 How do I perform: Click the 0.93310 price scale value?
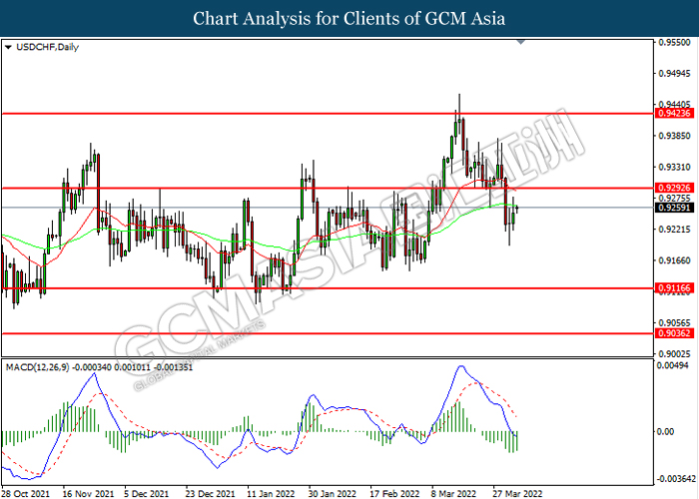[x=675, y=167]
